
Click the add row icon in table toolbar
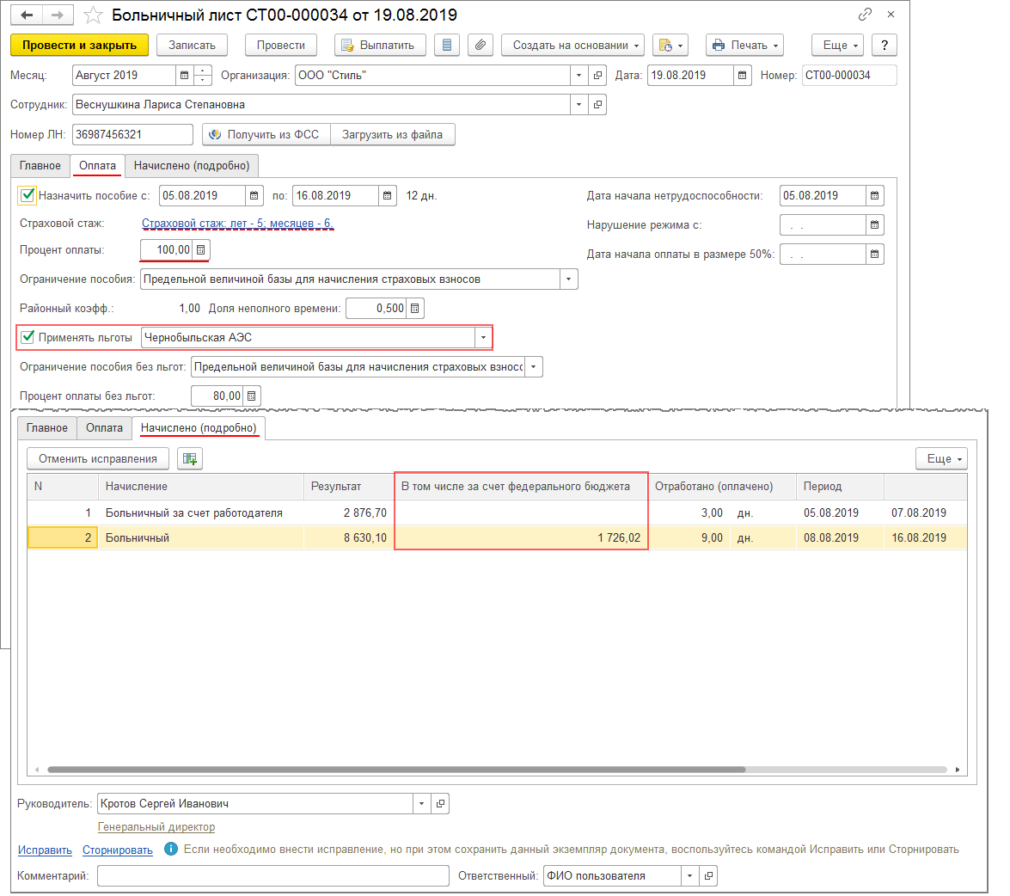189,459
